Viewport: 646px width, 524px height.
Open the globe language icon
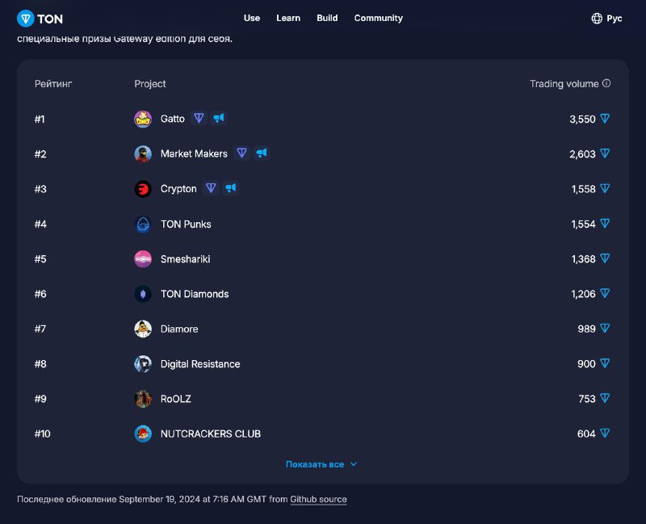tap(597, 19)
